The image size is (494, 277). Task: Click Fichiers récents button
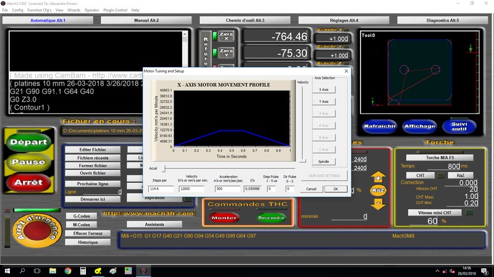coord(93,158)
